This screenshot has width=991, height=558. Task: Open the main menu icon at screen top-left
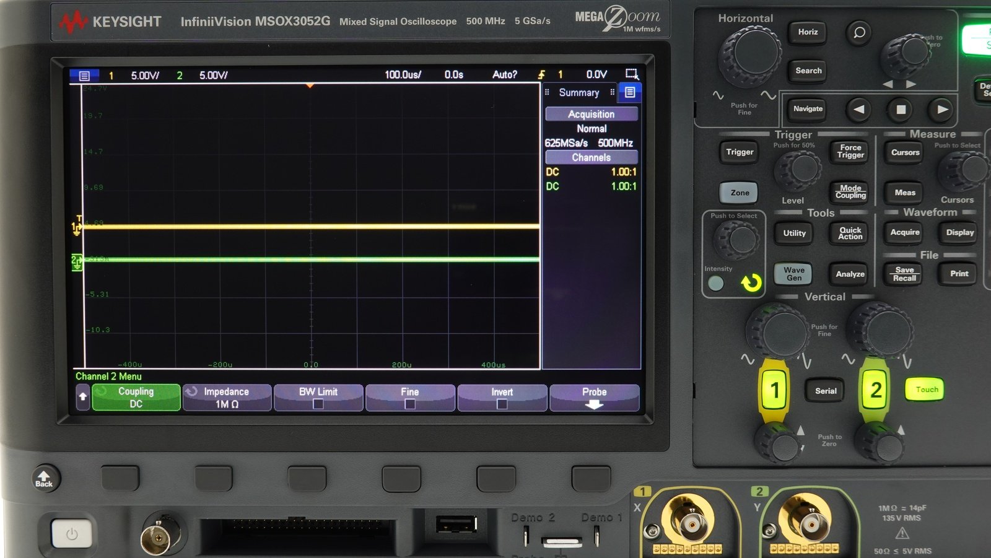[x=84, y=76]
